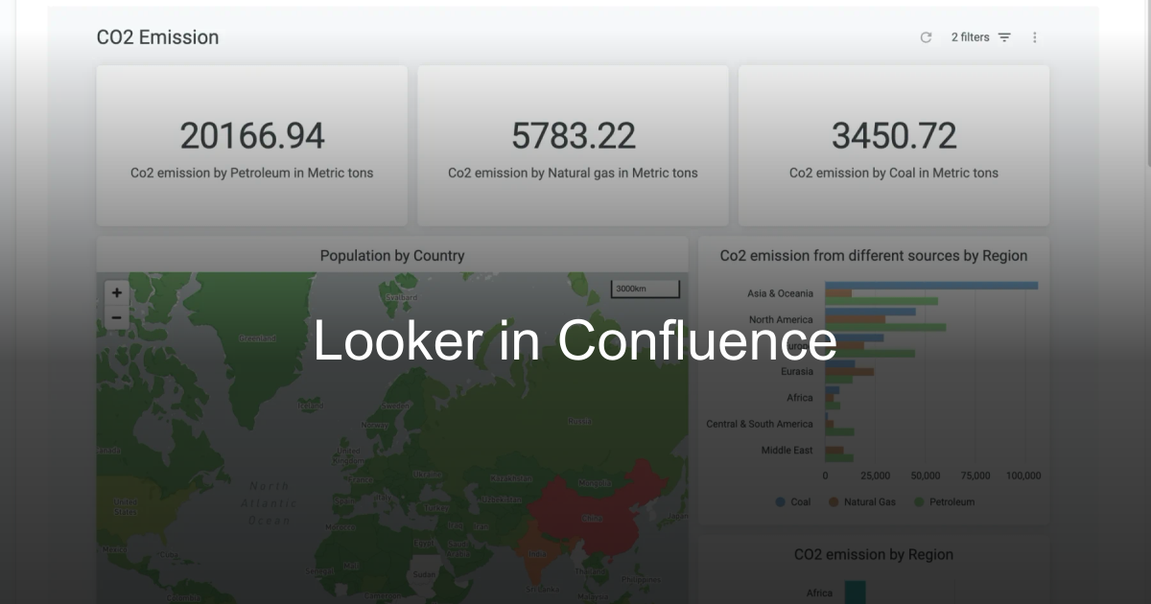
Task: Click the 100,000 x-axis tick label
Action: coord(1023,476)
